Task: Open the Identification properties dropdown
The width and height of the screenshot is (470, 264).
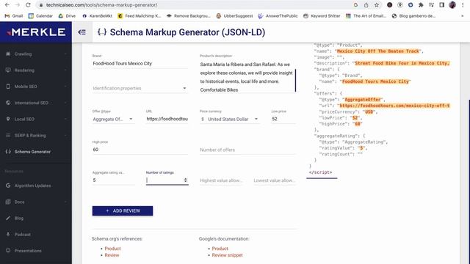Action: (140, 88)
